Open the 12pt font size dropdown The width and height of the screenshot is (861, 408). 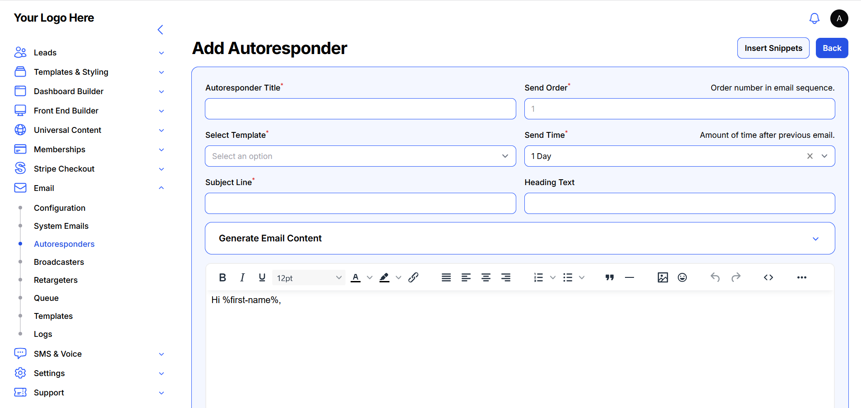coord(309,278)
